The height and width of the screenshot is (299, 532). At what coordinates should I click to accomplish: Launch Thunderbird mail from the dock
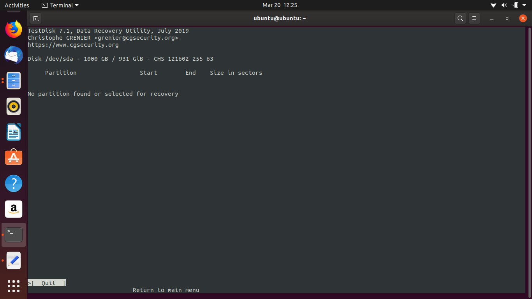(x=13, y=55)
